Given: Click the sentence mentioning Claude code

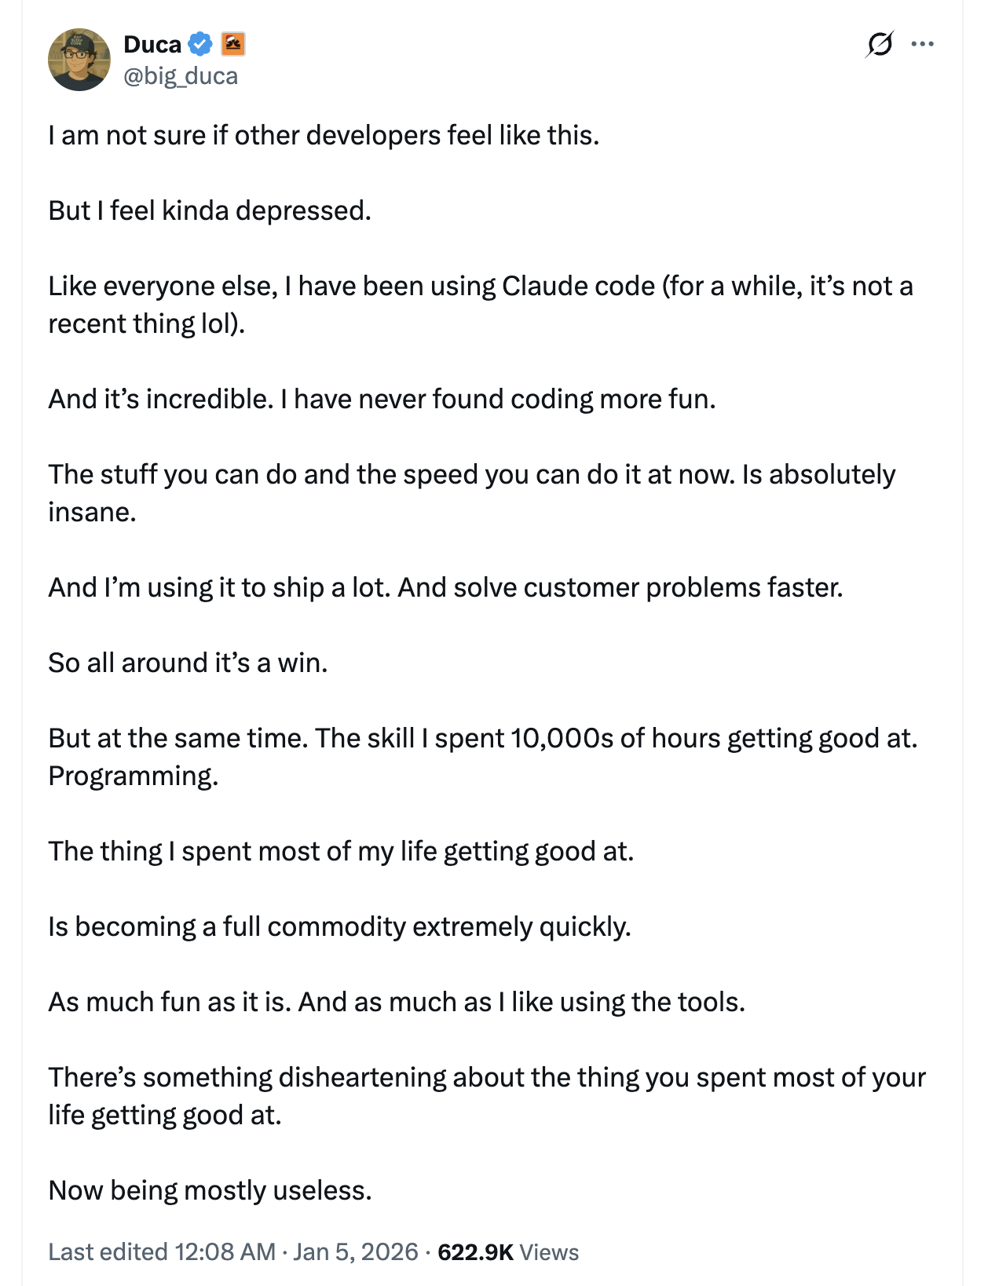Looking at the screenshot, I should [x=481, y=305].
